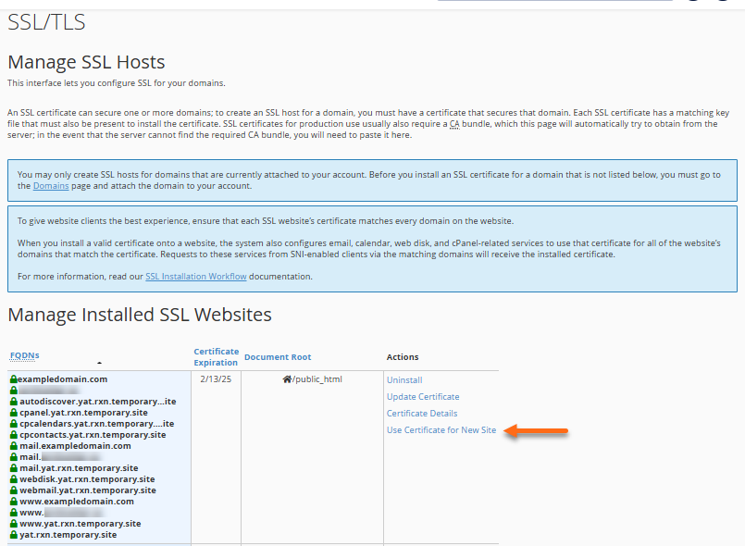Click the padlock icon beside exampledomain.com
This screenshot has width=745, height=546.
[12, 378]
